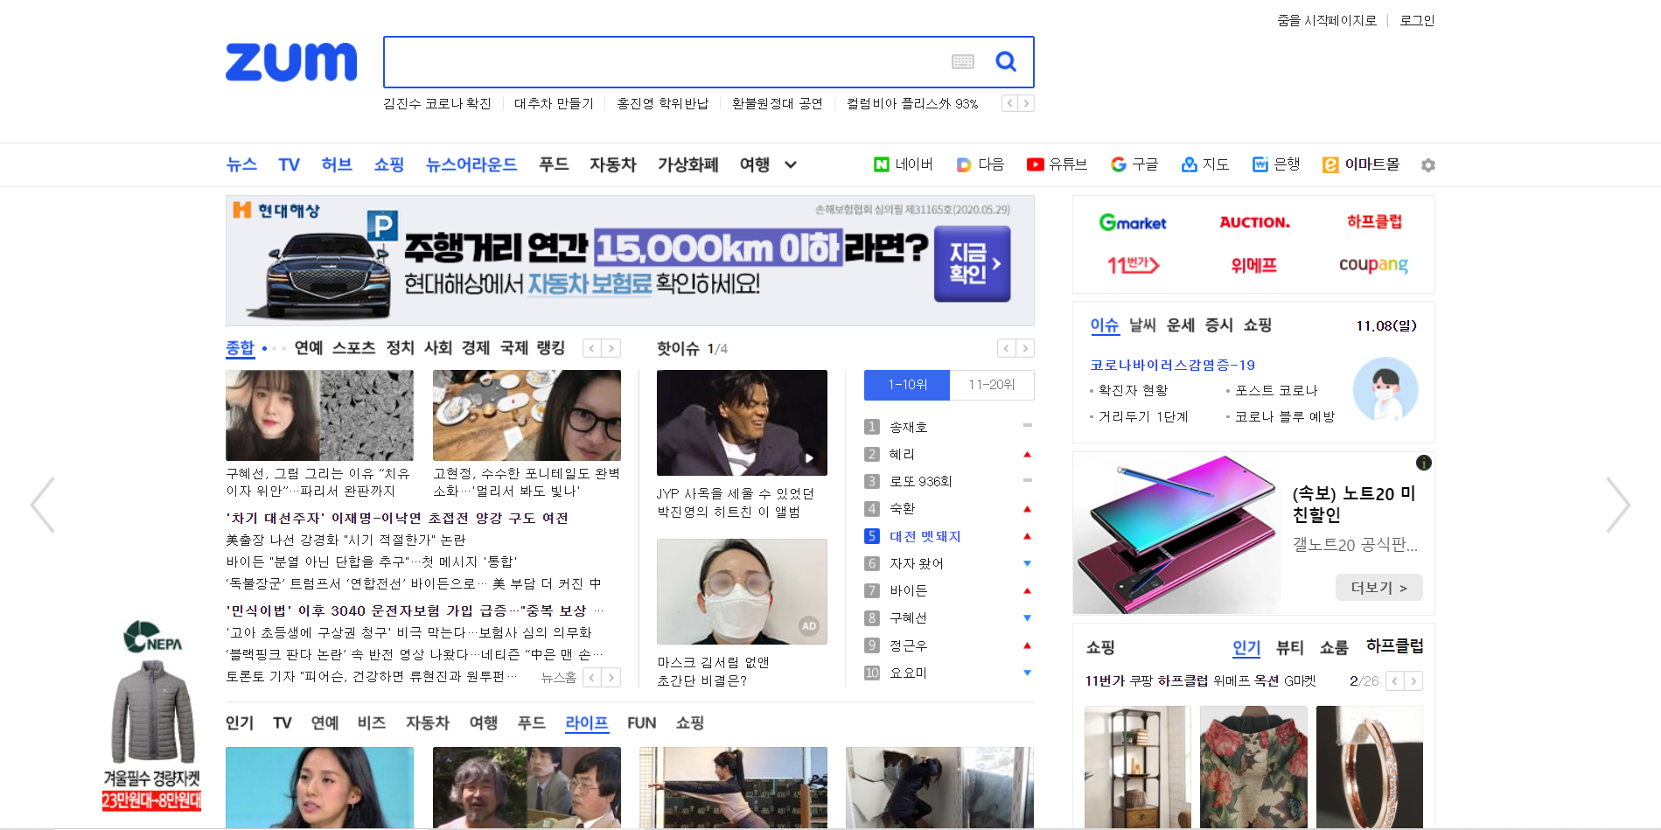The width and height of the screenshot is (1661, 830).
Task: Open the NEPA jacket side advertisement
Action: [x=151, y=715]
